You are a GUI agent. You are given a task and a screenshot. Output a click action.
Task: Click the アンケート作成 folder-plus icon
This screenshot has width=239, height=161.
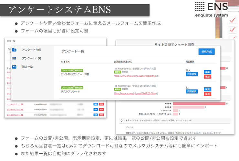[x=14, y=50]
